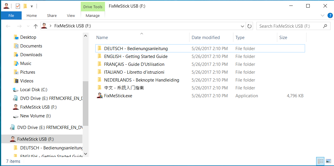Select the NEDERLANDS - Beknopte Handleiding folder icon

99,80
